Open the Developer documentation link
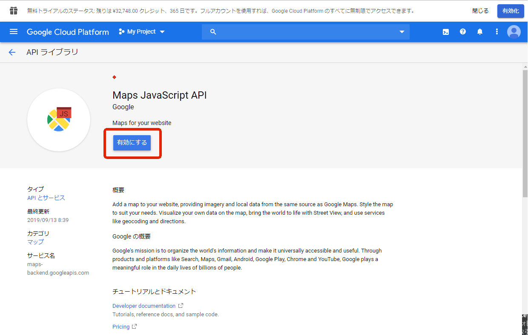 point(144,306)
